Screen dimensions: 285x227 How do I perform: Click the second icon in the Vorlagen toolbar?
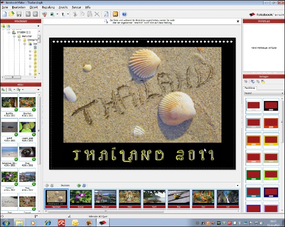click(x=253, y=82)
